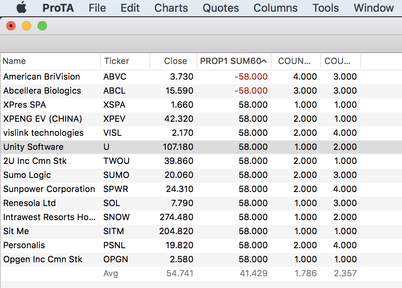
Task: Select the Unity Software row
Action: click(33, 147)
